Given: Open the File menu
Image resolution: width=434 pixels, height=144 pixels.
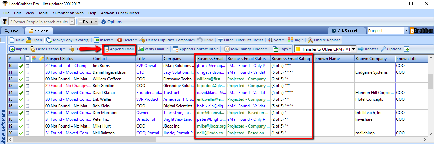Looking at the screenshot, I should click(x=6, y=13).
